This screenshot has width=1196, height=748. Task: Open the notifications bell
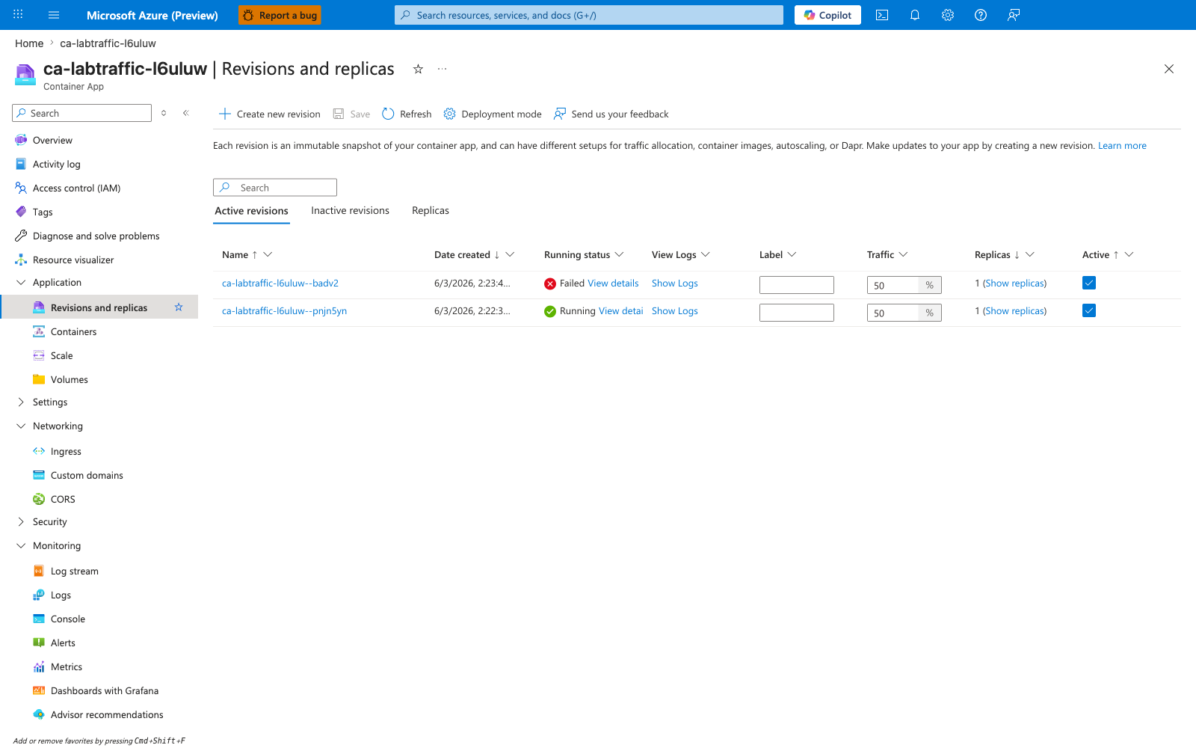915,15
